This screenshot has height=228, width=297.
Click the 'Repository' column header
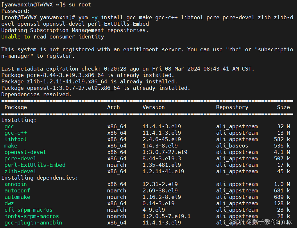[232, 107]
